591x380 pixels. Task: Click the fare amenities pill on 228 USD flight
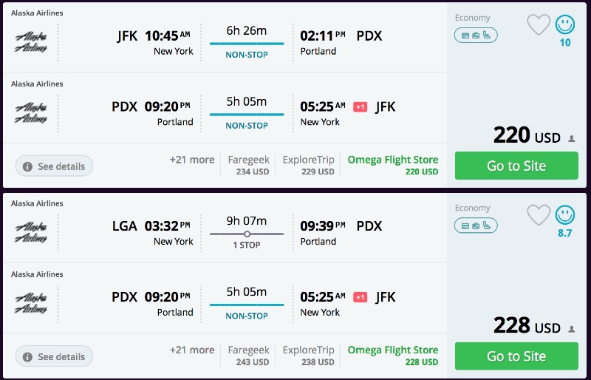[476, 225]
